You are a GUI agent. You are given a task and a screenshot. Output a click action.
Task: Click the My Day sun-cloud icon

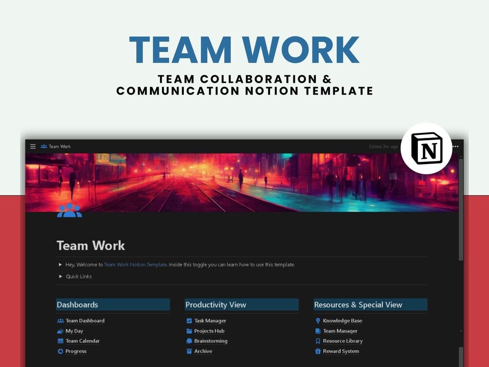[x=60, y=331]
